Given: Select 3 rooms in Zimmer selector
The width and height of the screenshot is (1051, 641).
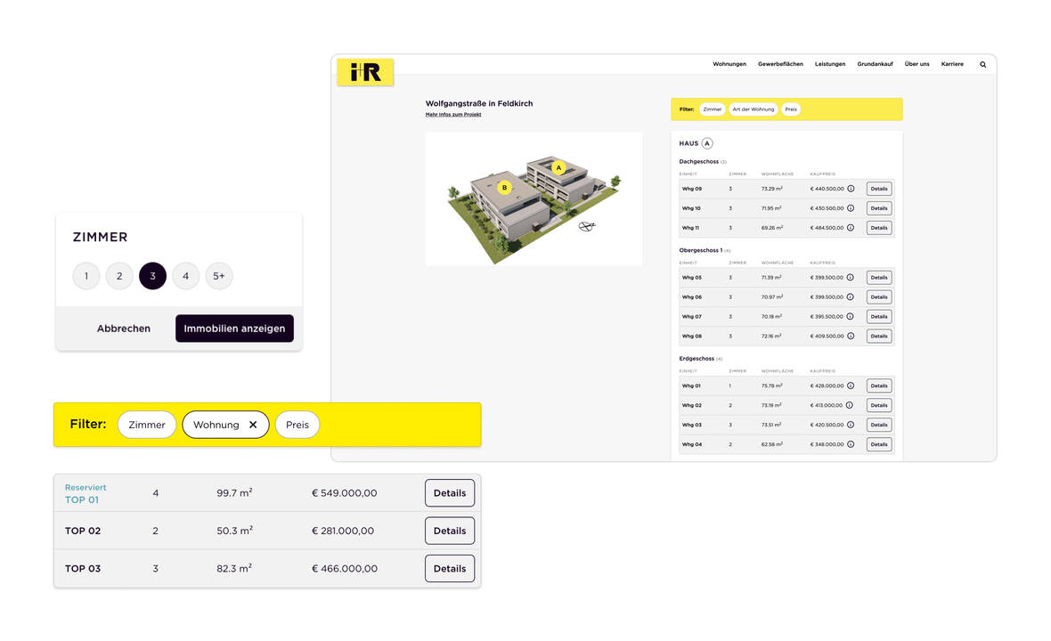Looking at the screenshot, I should click(152, 276).
